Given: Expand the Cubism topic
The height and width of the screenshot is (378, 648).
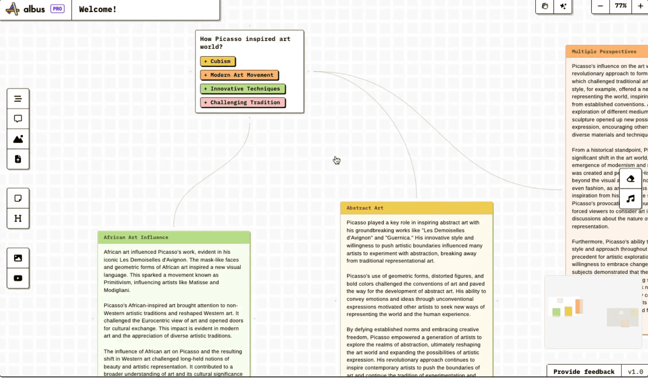Looking at the screenshot, I should (218, 61).
